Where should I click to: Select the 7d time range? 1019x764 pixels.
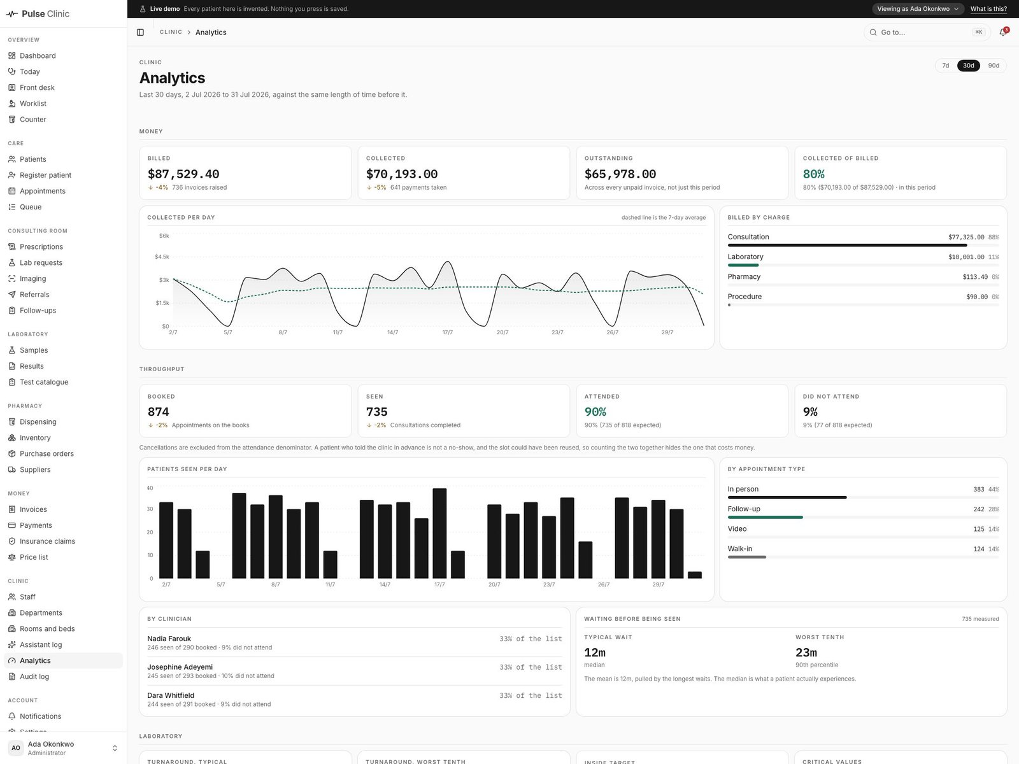(x=946, y=66)
